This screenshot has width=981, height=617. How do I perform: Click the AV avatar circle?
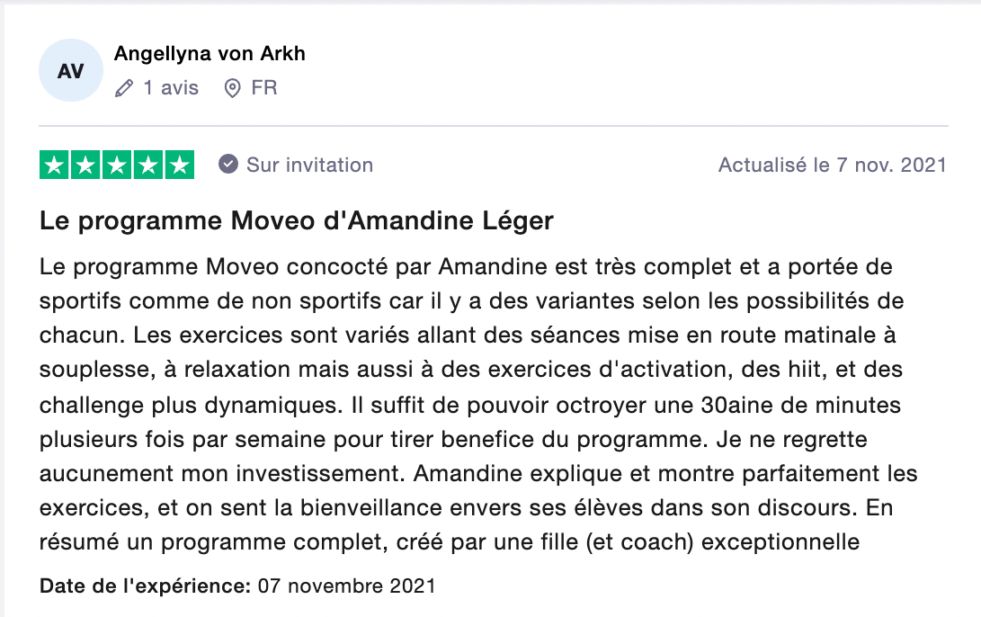coord(71,71)
